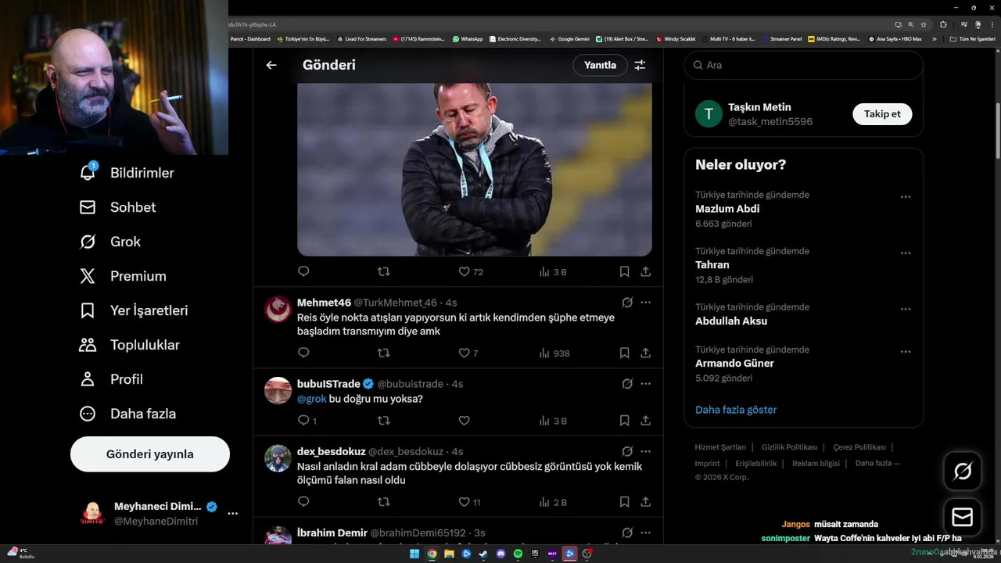The width and height of the screenshot is (1001, 563).
Task: Like dex_besdokuz's reply with 11 likes
Action: point(469,501)
